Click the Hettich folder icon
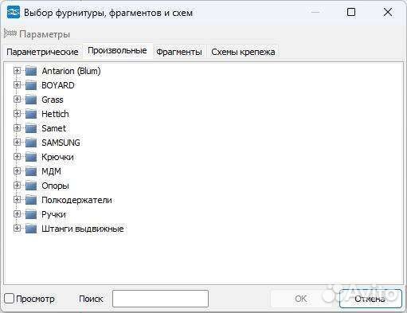The height and width of the screenshot is (313, 407). pyautogui.click(x=31, y=114)
